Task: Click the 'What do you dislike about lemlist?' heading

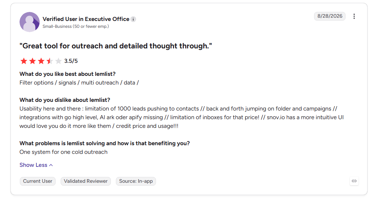Action: pyautogui.click(x=65, y=100)
